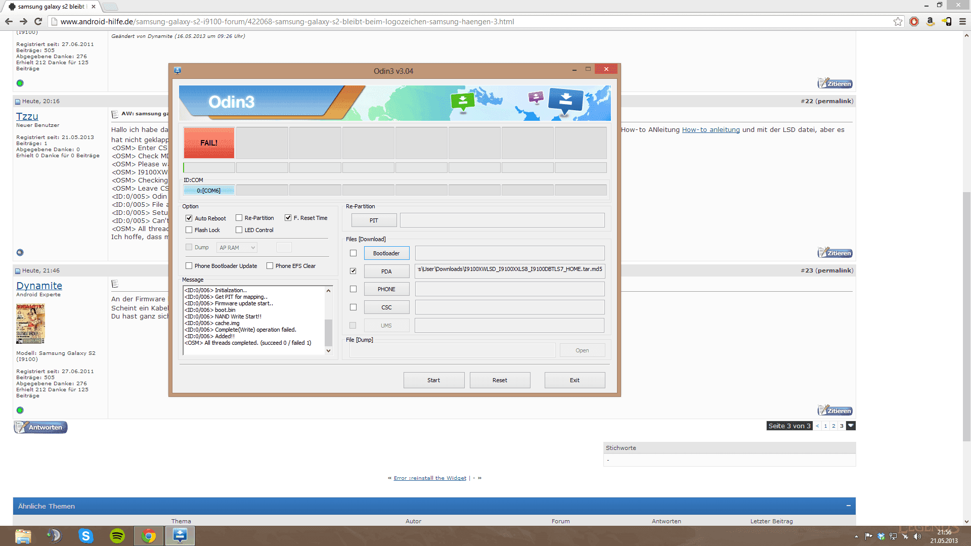
Task: Open the volume control in the tray
Action: (917, 536)
